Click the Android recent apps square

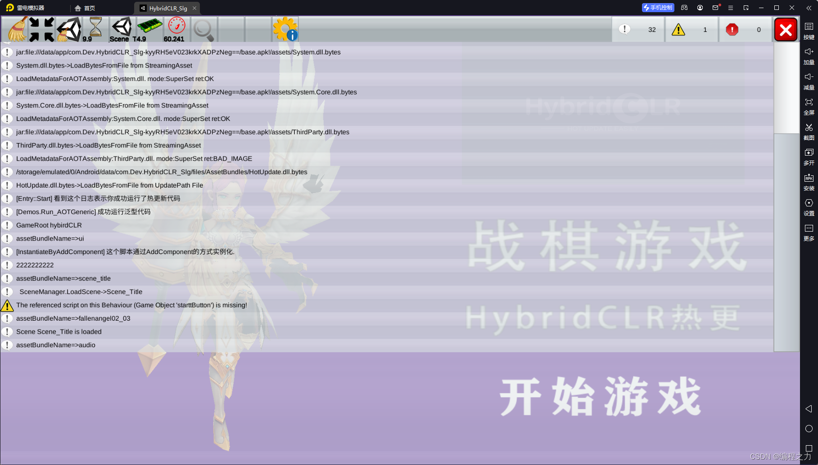(x=809, y=448)
